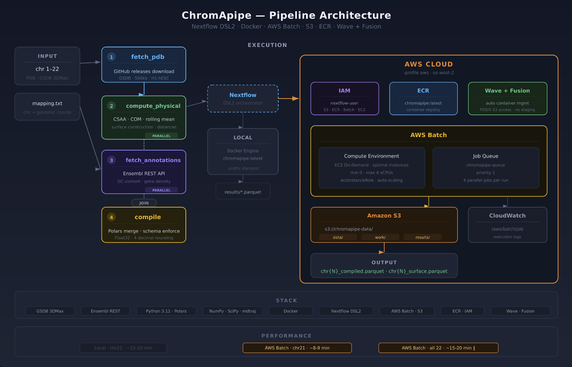Viewport: 572px width, 367px height.
Task: Click the Wave · Fusion stack chip
Action: point(520,311)
